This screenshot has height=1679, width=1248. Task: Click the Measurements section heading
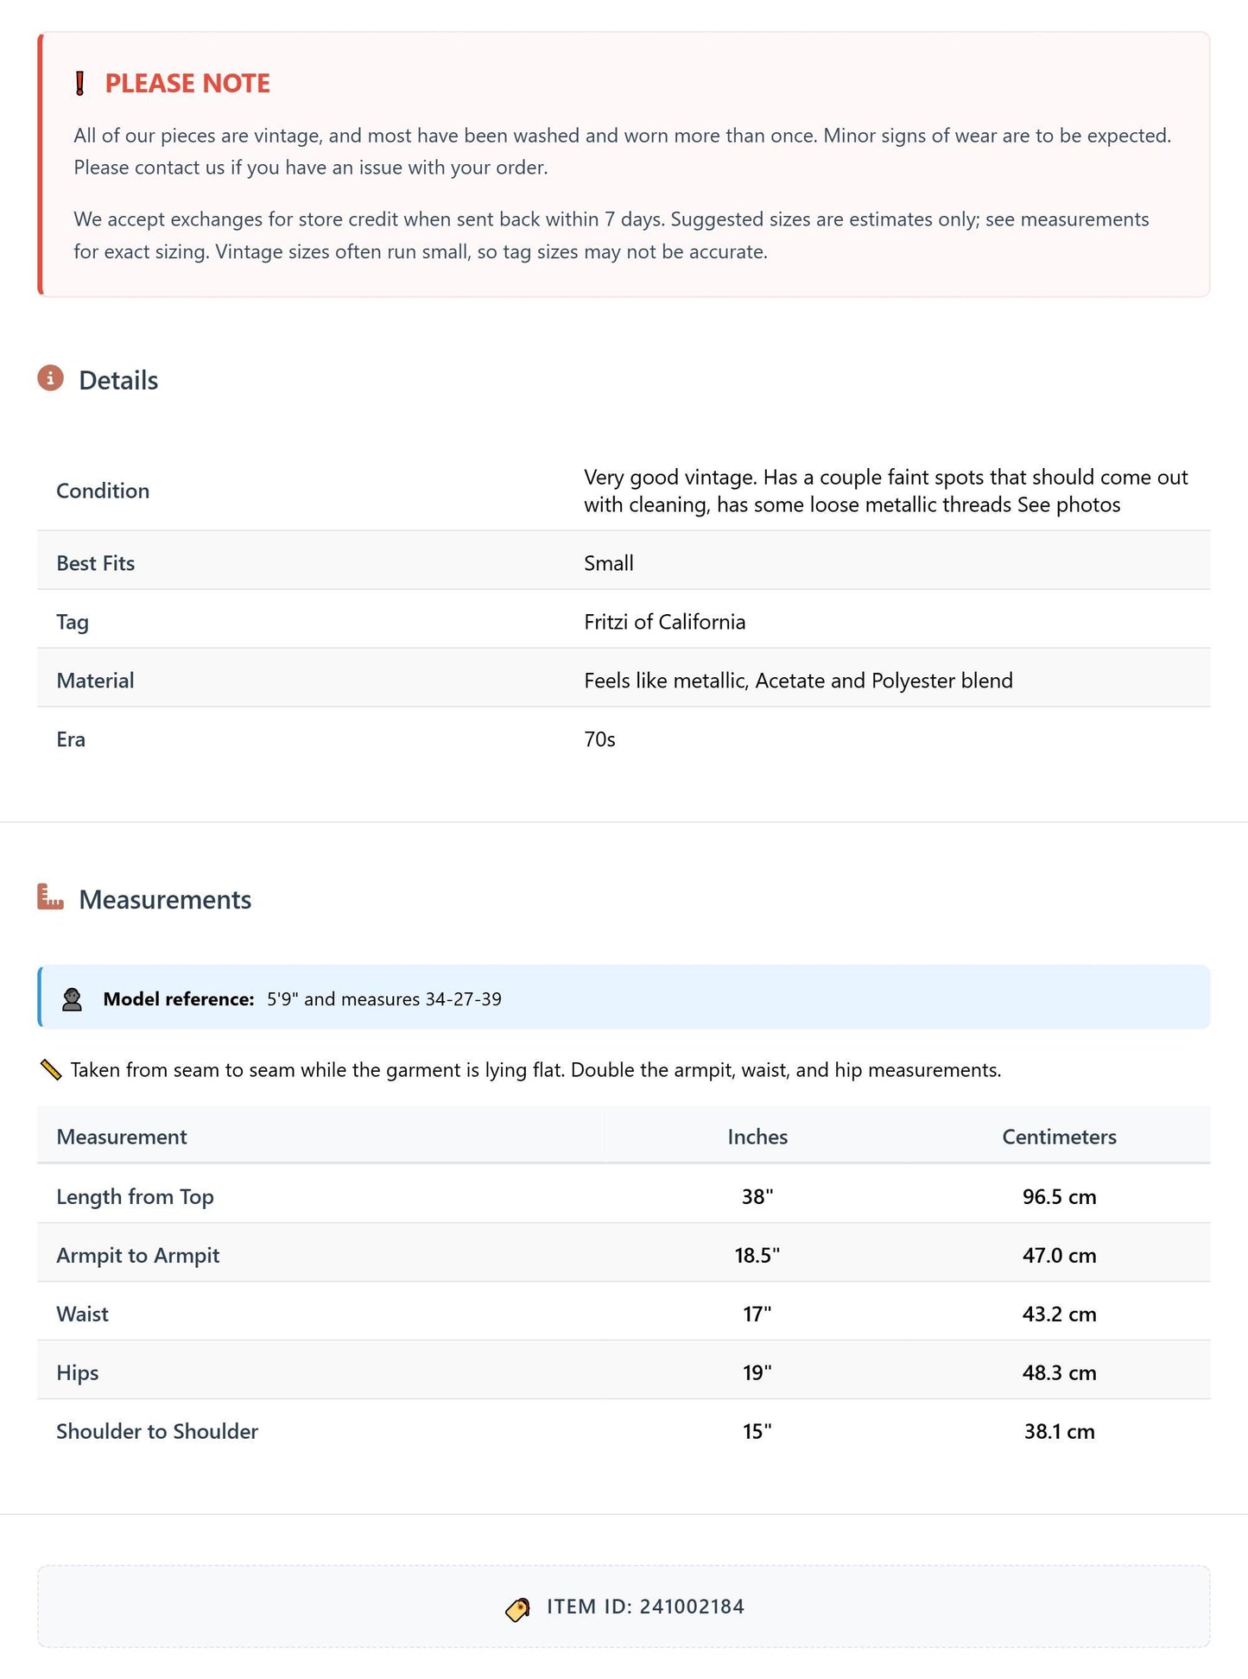pyautogui.click(x=165, y=899)
